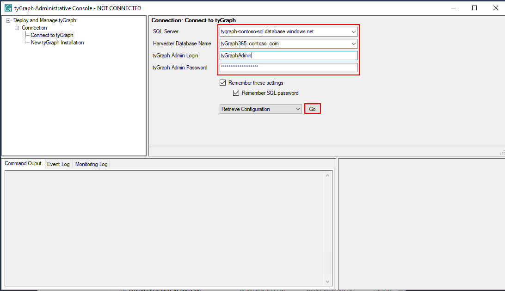
Task: Switch to the Event Log tab
Action: (58, 164)
